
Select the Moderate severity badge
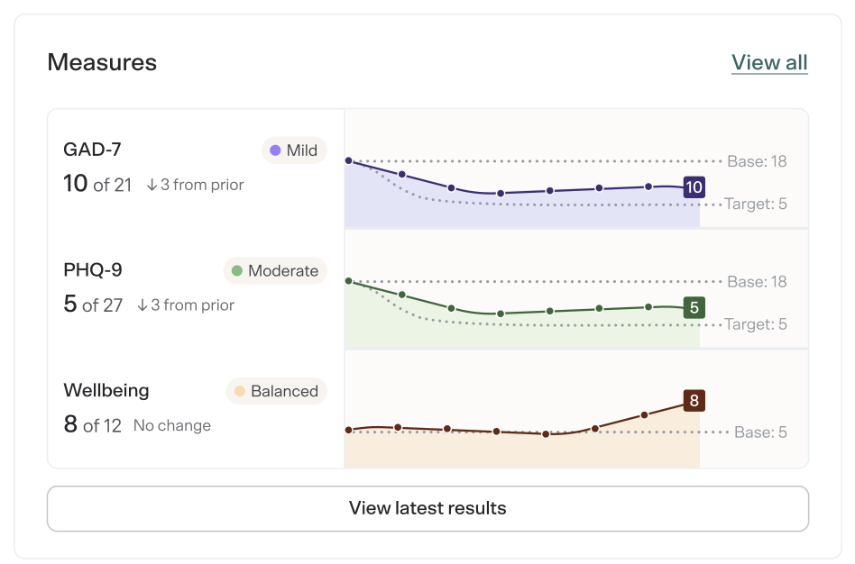pos(275,271)
